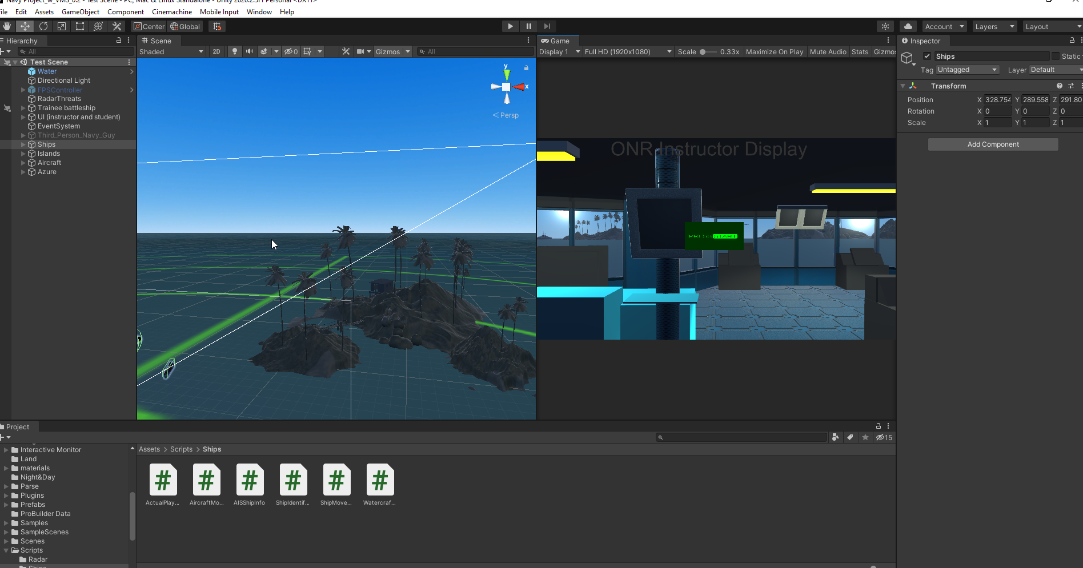Click Maximize On Play button

[x=774, y=51]
